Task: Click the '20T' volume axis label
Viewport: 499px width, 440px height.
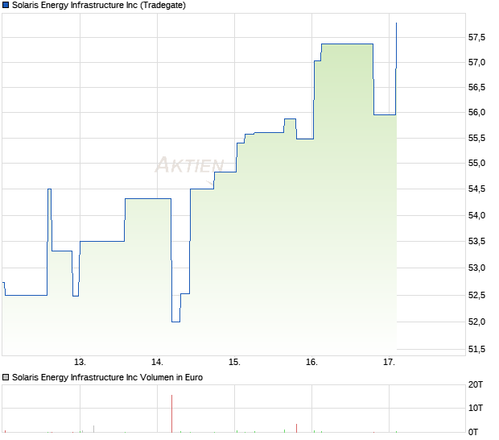Action: 476,385
